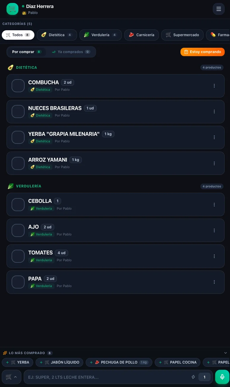230x387 pixels.
Task: Tick the PAPA checkbox
Action: (18, 282)
